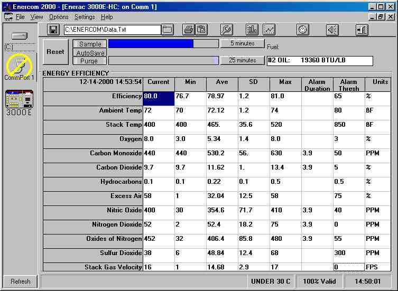Open the bar chart view icon
Screen dimensions: 398x291
point(252,30)
